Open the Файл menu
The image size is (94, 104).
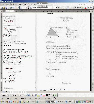[x=3, y=4]
